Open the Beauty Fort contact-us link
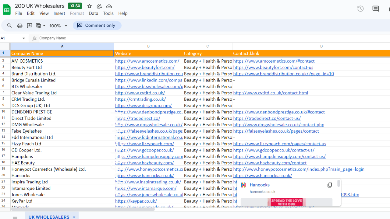Image resolution: width=390 pixels, height=219 pixels. coord(273,68)
